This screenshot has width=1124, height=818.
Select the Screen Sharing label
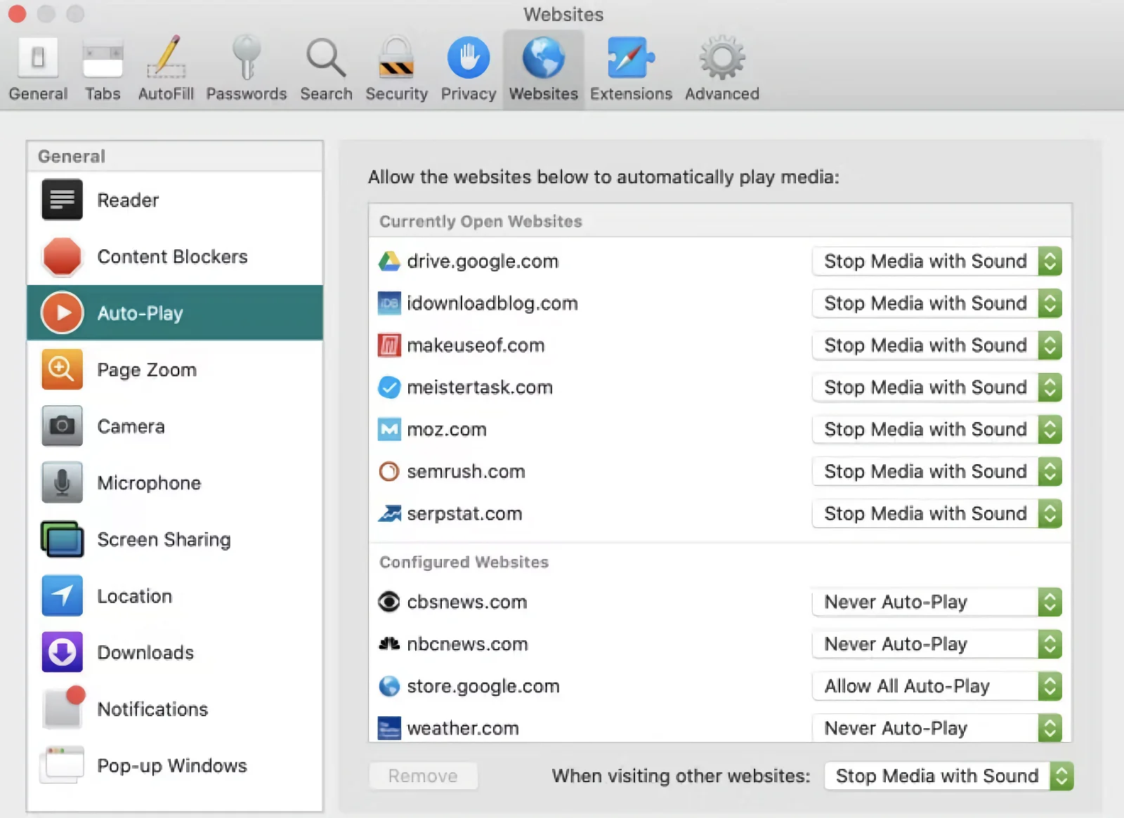click(x=164, y=540)
